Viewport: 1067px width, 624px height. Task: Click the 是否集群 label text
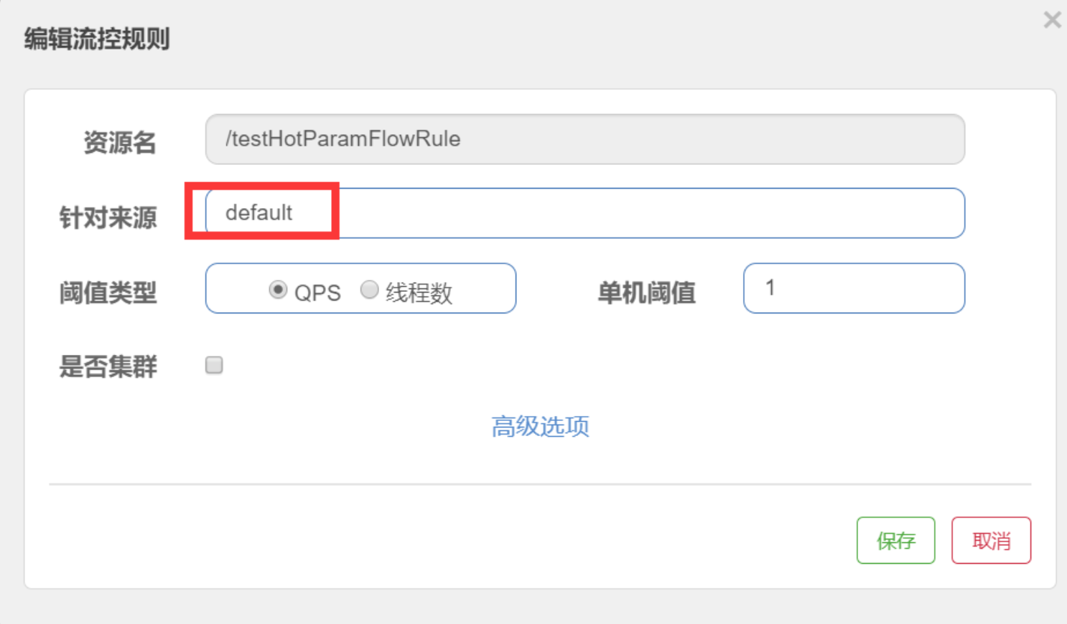108,367
